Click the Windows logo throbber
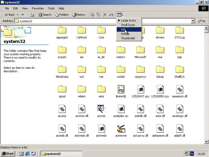This screenshot has height=157, width=209. (x=204, y=8)
